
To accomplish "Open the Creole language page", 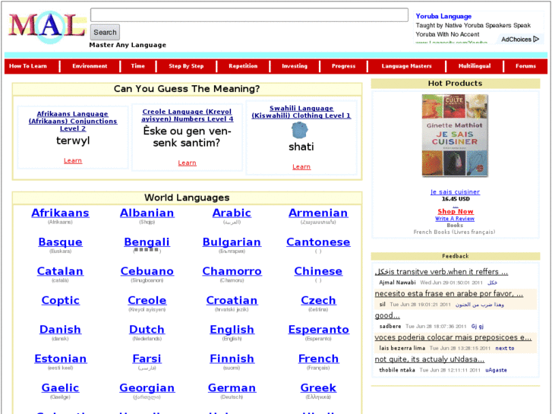I will [147, 300].
